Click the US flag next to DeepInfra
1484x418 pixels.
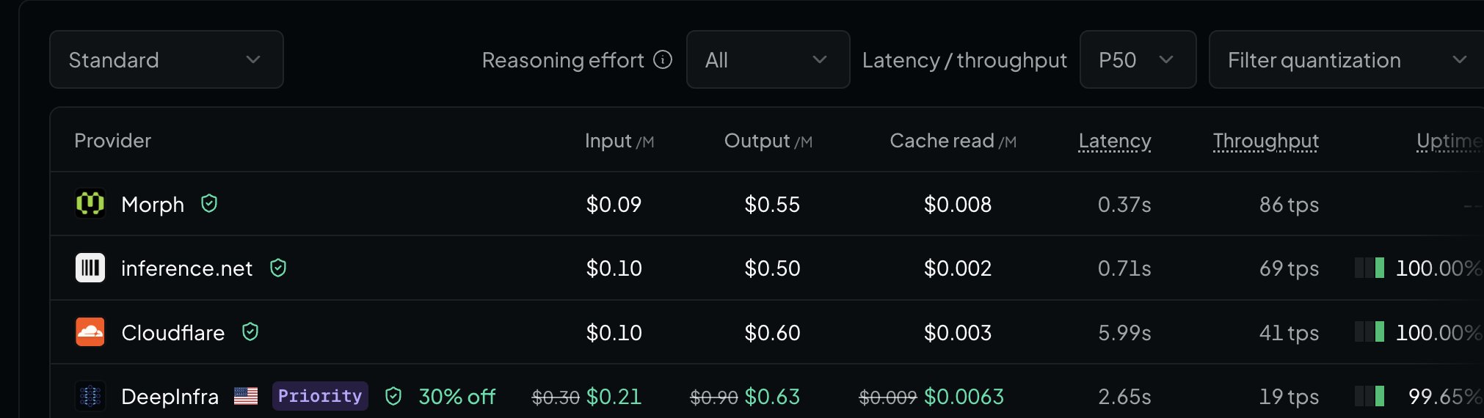pyautogui.click(x=246, y=396)
